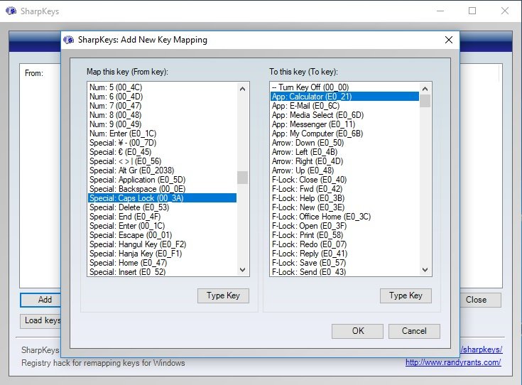Viewport: 522px width, 385px height.
Task: Select Special: Escape (00_01) entry
Action: (162, 235)
